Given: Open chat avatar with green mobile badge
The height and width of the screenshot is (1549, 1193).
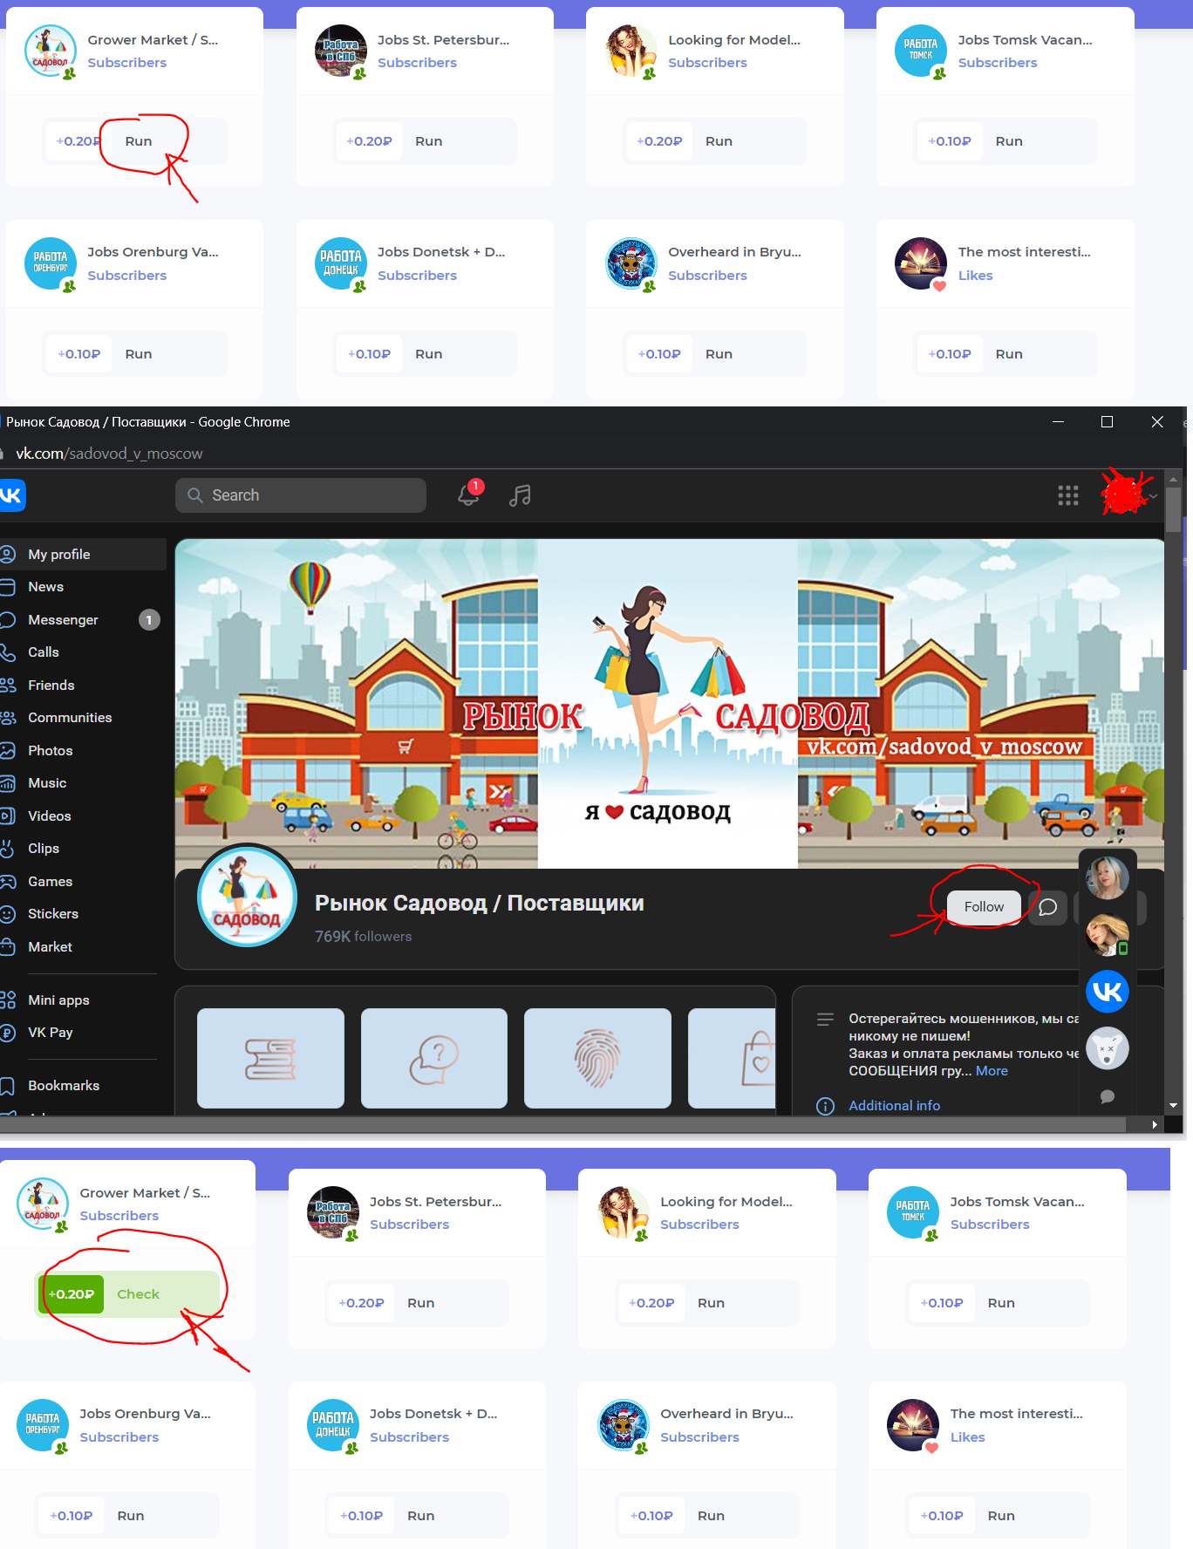Looking at the screenshot, I should click(x=1108, y=934).
